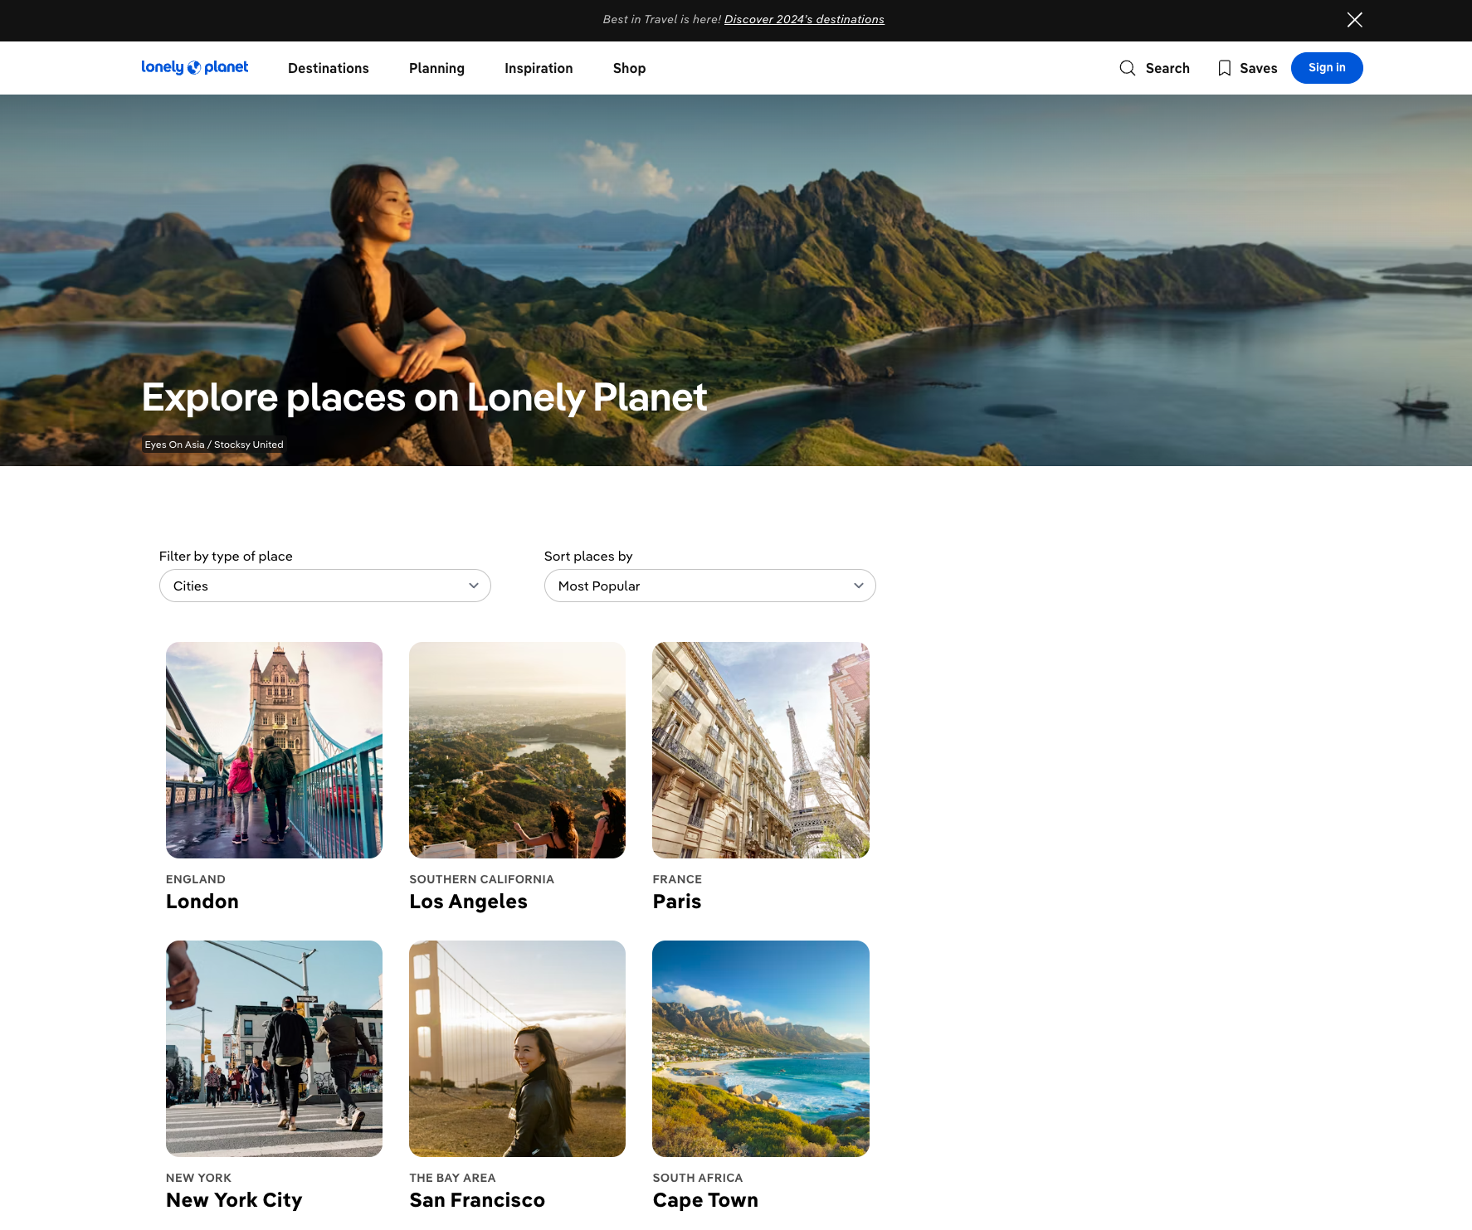Click the search magnifier icon
The height and width of the screenshot is (1230, 1472).
(1127, 68)
